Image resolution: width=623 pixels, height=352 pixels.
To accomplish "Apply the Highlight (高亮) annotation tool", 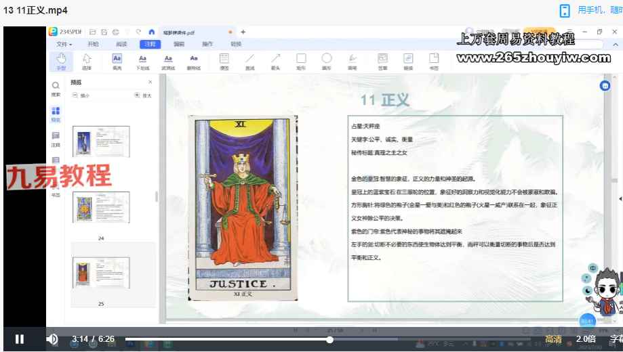I will (x=117, y=62).
